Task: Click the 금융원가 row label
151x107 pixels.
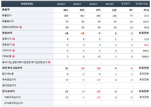Action: [7, 45]
